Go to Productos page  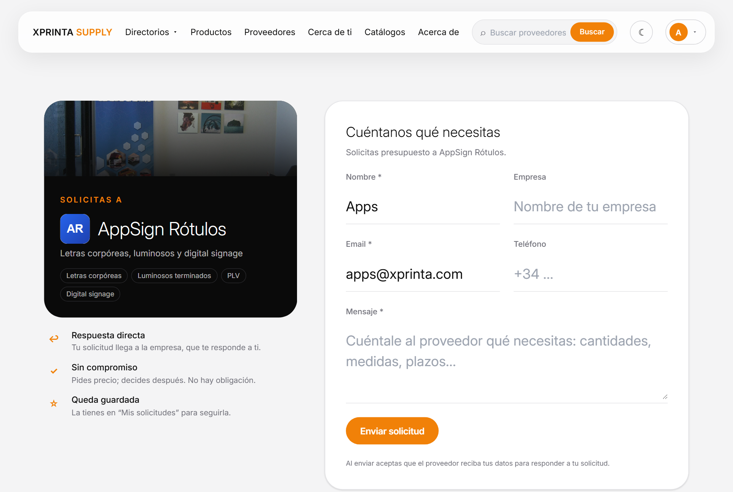click(211, 32)
